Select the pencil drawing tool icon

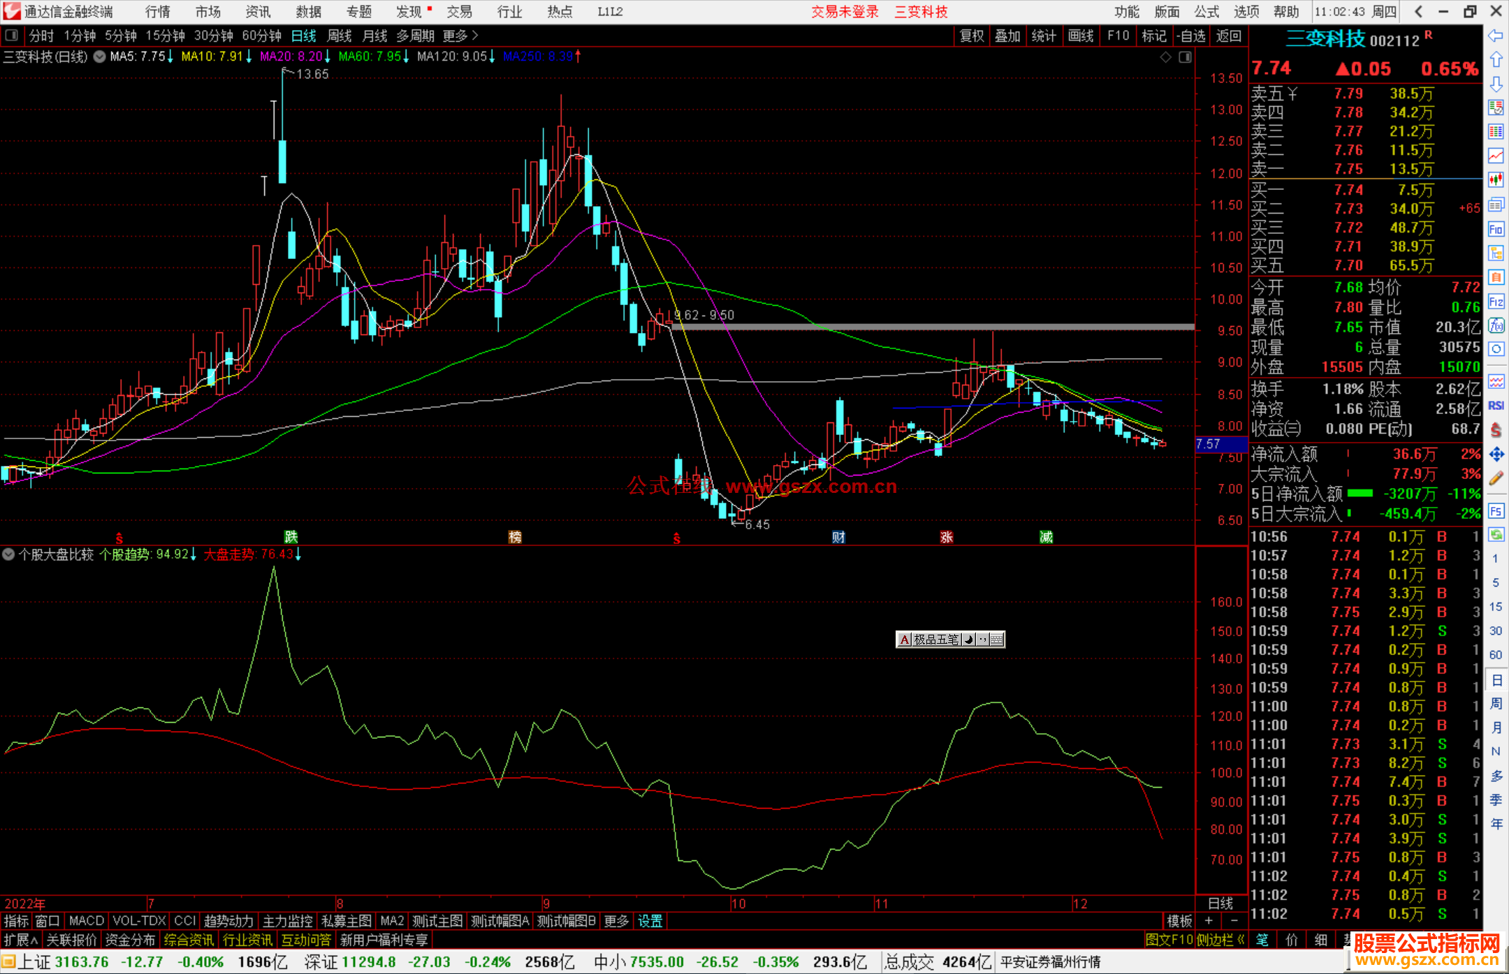[1496, 479]
